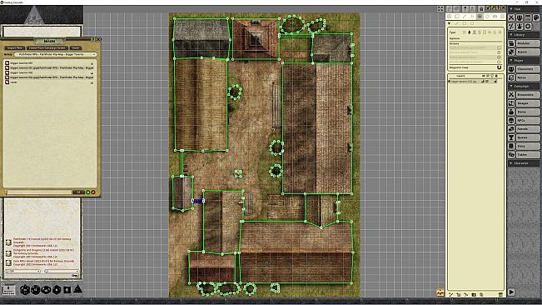Screen dimensions: 542x305
Task: Click the red edit list button
Action: tap(93, 192)
